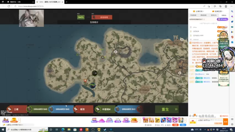Expand the arrow beside left activity icons
Image resolution: width=235 pixels, height=132 pixels.
19,120
